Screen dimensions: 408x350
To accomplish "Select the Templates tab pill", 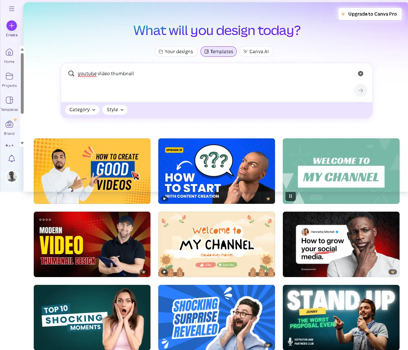I will tap(219, 52).
